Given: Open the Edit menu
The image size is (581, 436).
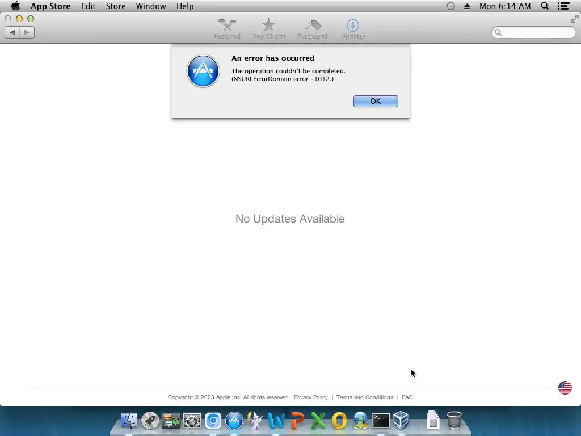Looking at the screenshot, I should pos(88,6).
